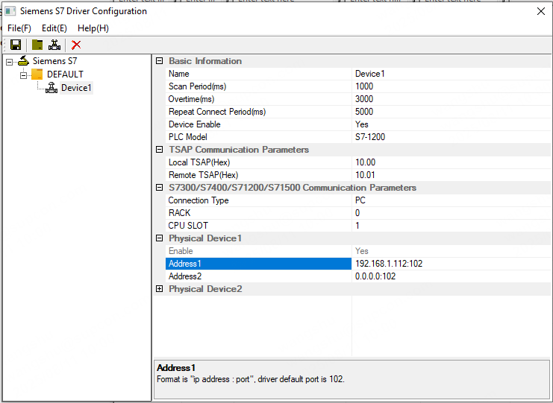Collapse the TSAP Communication Parameters section

(x=159, y=150)
